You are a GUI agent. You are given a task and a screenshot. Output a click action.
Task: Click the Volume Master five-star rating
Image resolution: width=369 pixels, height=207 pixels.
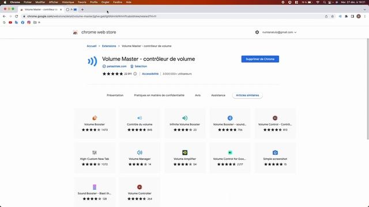112,74
